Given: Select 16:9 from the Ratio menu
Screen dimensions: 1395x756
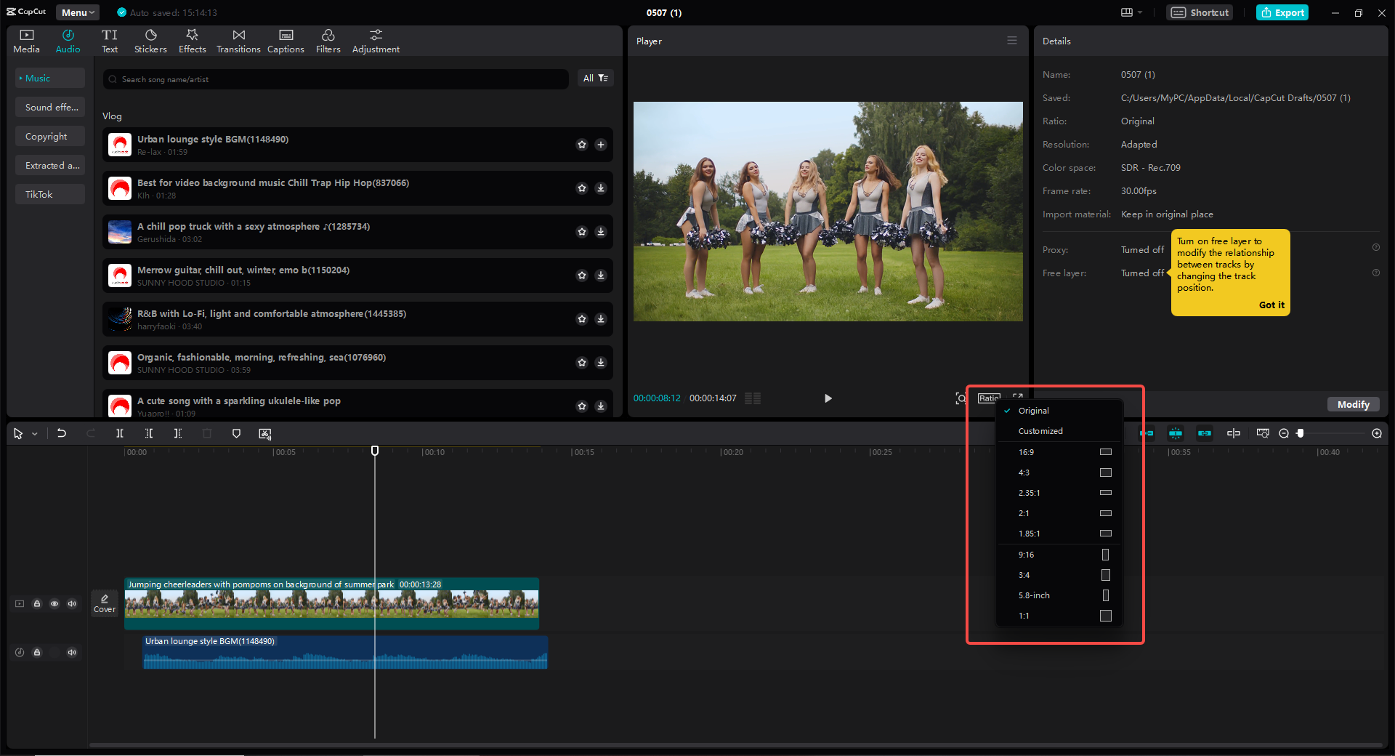Looking at the screenshot, I should [1026, 451].
